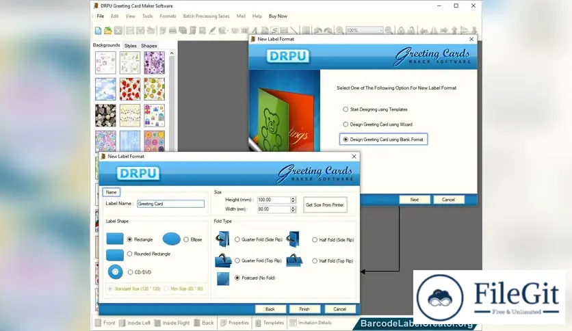The image size is (572, 331).
Task: Click Cancel in the Blank Format dialog
Action: point(448,200)
